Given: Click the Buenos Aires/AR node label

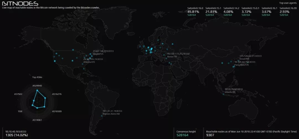Looking at the screenshot, I should coord(111,114).
